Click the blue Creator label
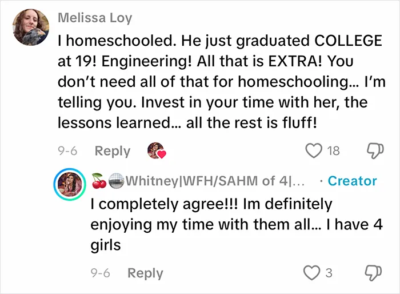Screen dimensions: 400x294 click(x=352, y=181)
